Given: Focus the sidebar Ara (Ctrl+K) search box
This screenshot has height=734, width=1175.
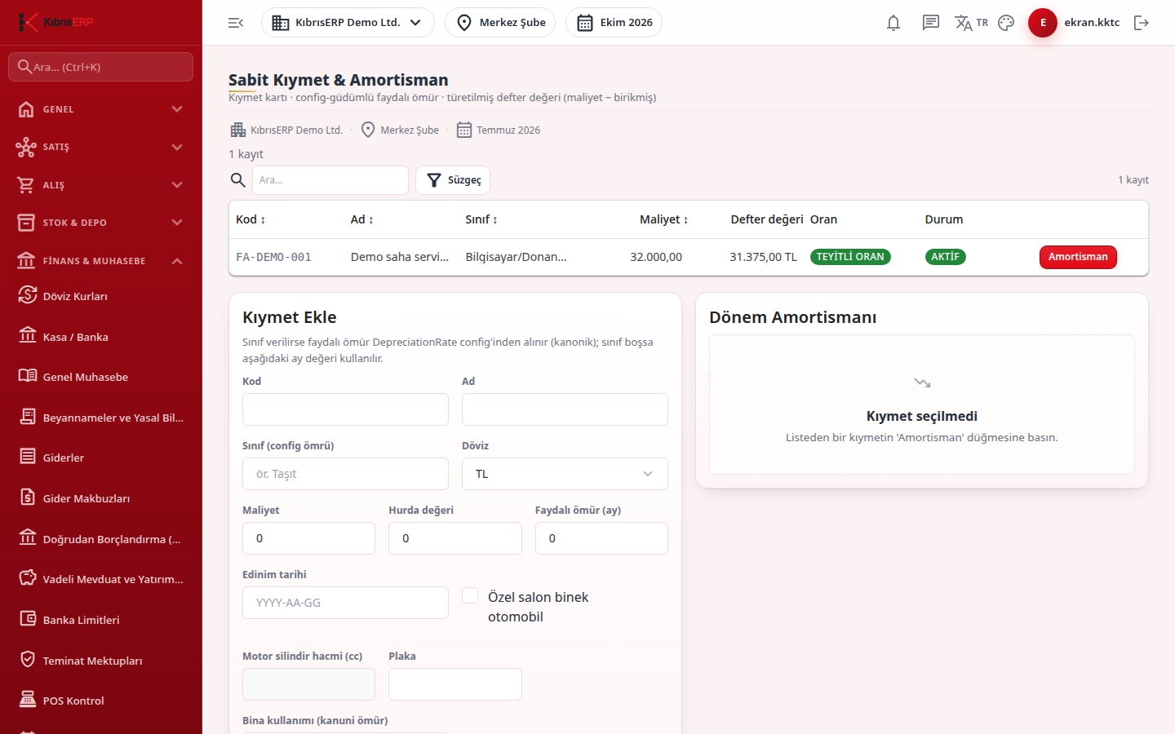Looking at the screenshot, I should coord(101,67).
